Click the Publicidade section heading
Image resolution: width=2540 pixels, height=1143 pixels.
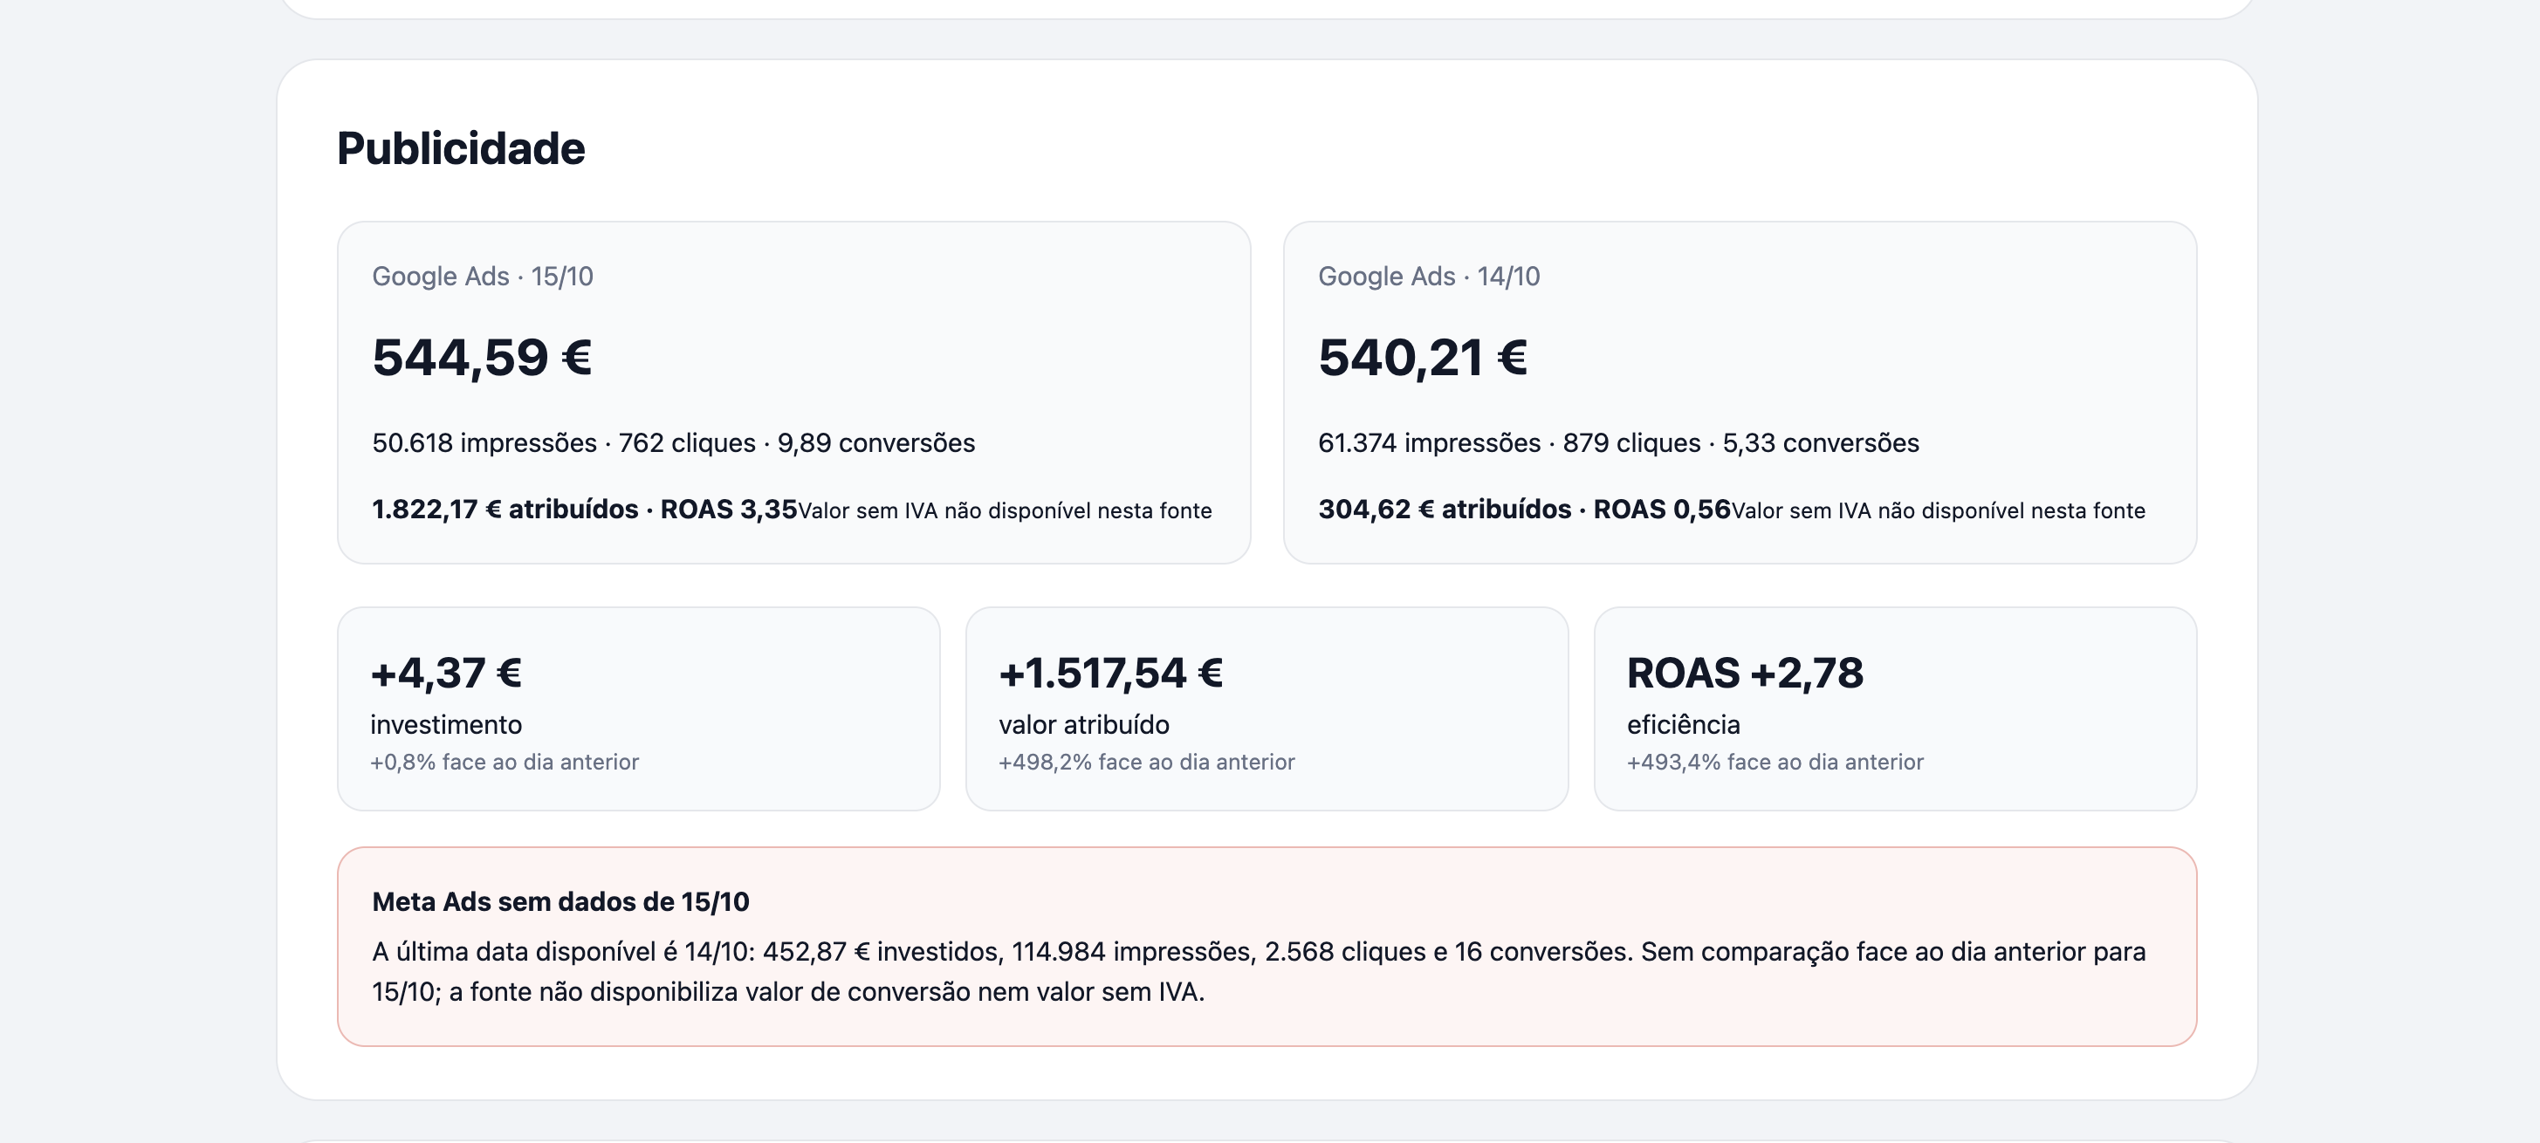(x=461, y=149)
